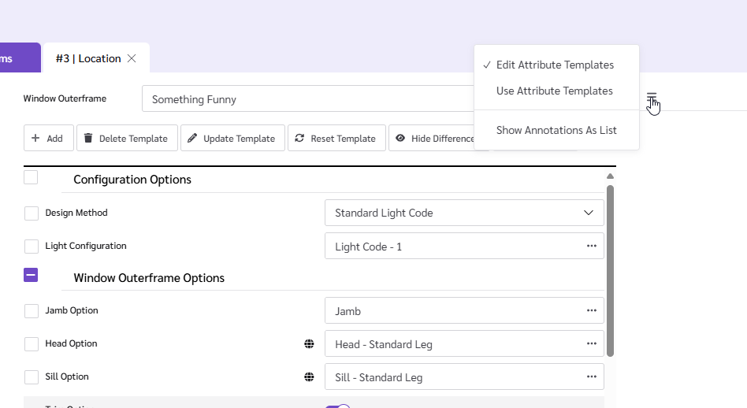
Task: Toggle Window Outerframe Options group checkbox
Action: (31, 276)
